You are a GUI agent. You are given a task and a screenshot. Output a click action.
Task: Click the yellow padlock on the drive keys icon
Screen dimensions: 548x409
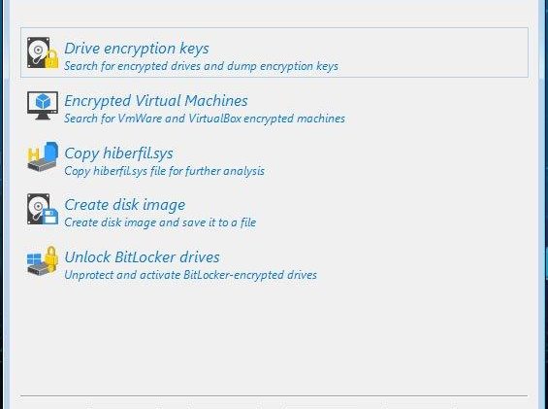[x=51, y=59]
